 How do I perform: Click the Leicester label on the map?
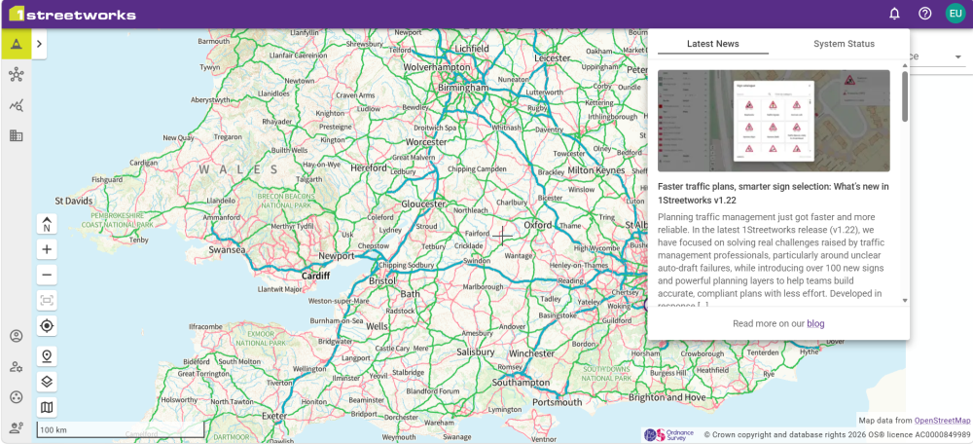pos(552,57)
